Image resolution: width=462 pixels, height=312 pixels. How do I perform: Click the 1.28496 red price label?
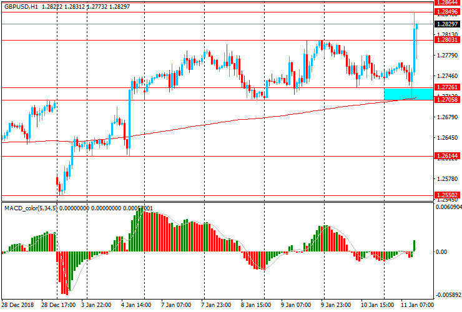[x=448, y=12]
